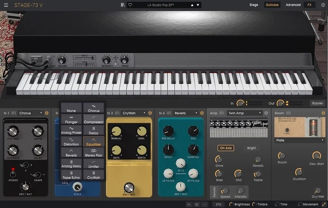328x208 pixels.
Task: Open fx 3 CryWah effect dropdown
Action: coord(134,113)
